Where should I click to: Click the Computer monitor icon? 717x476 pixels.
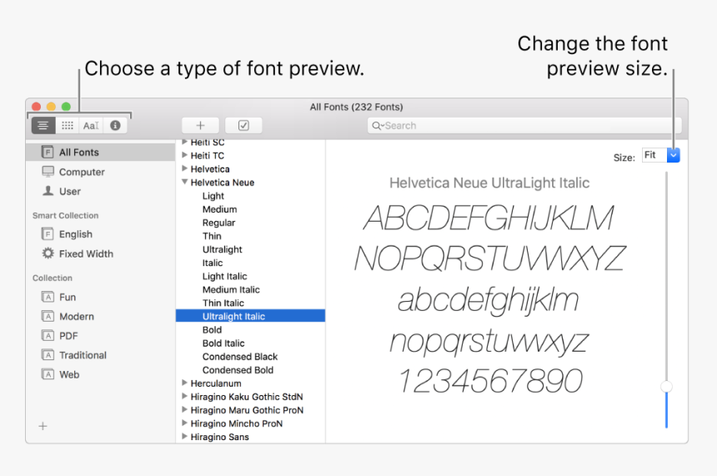pyautogui.click(x=48, y=172)
